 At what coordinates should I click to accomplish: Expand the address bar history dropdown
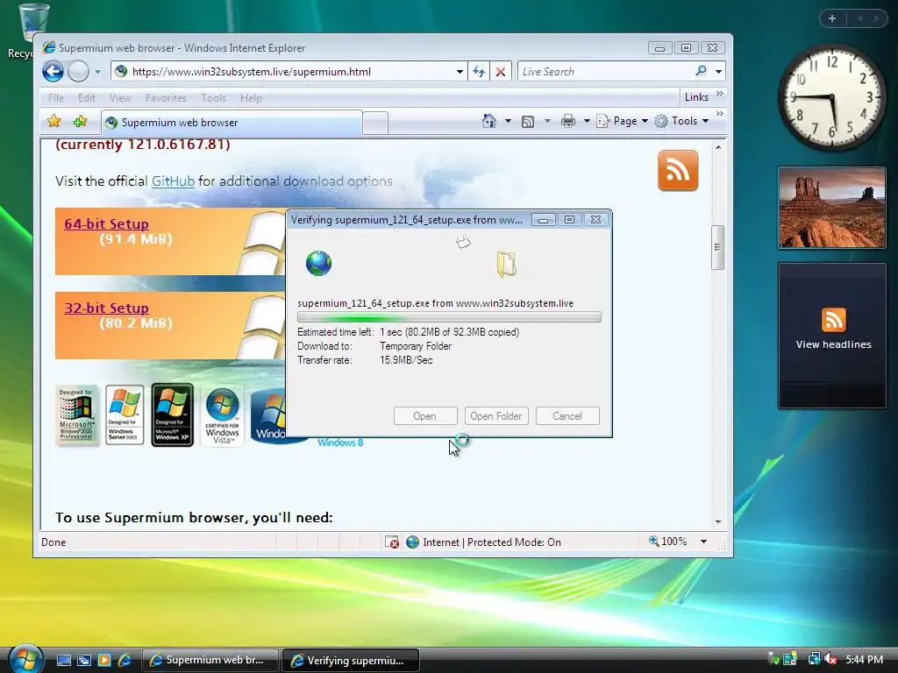[x=460, y=72]
